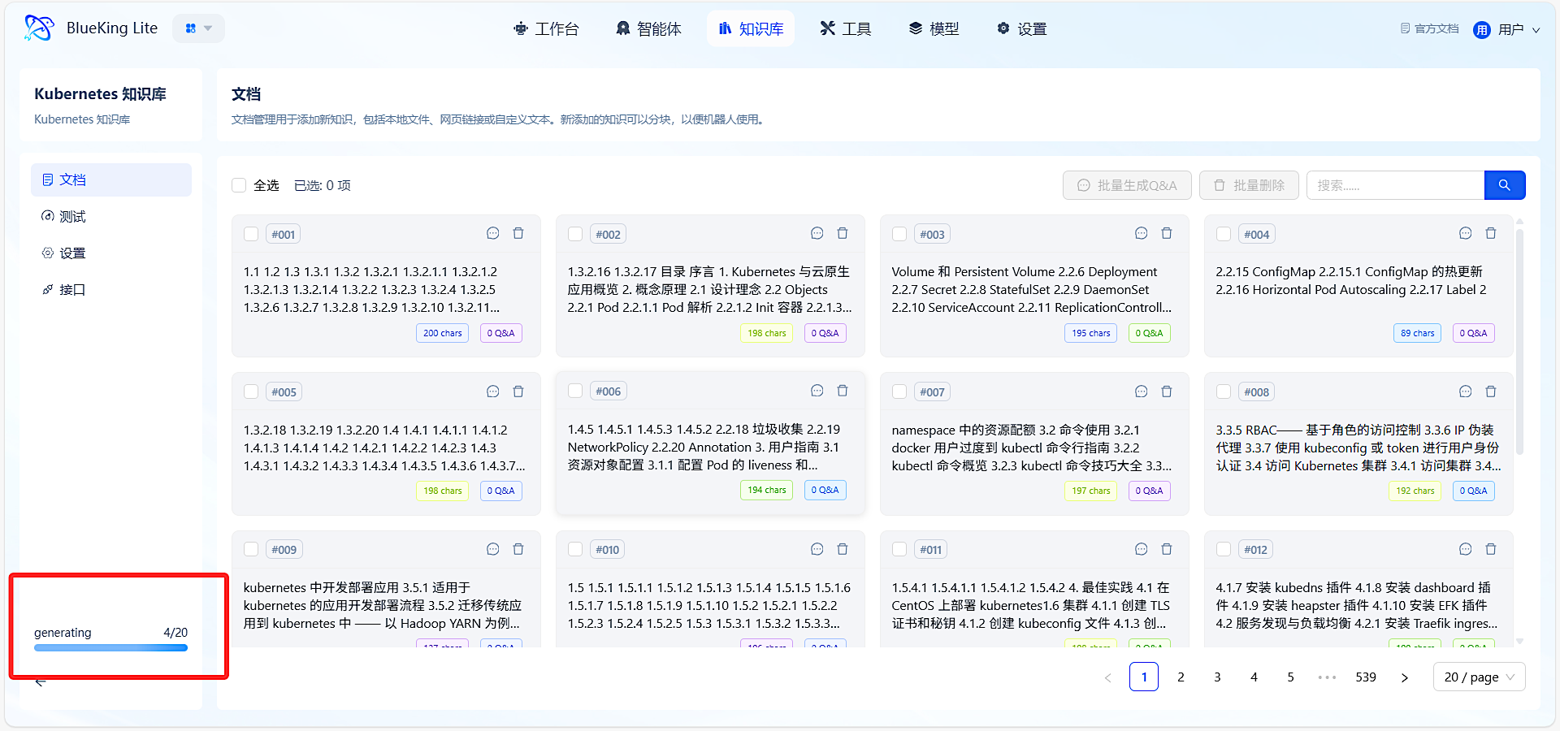Open 测试 in the left sidebar

coord(72,217)
